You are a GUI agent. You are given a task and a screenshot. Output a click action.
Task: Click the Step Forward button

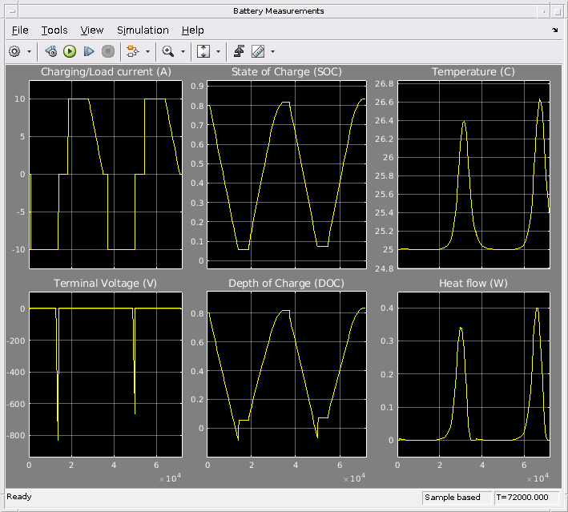(x=89, y=51)
